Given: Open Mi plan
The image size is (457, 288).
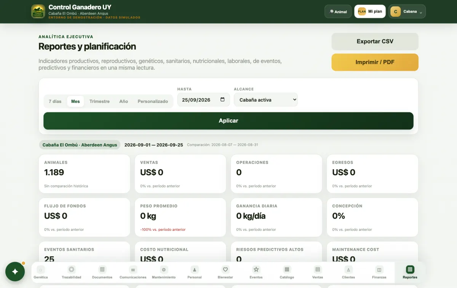Looking at the screenshot, I should pyautogui.click(x=370, y=11).
